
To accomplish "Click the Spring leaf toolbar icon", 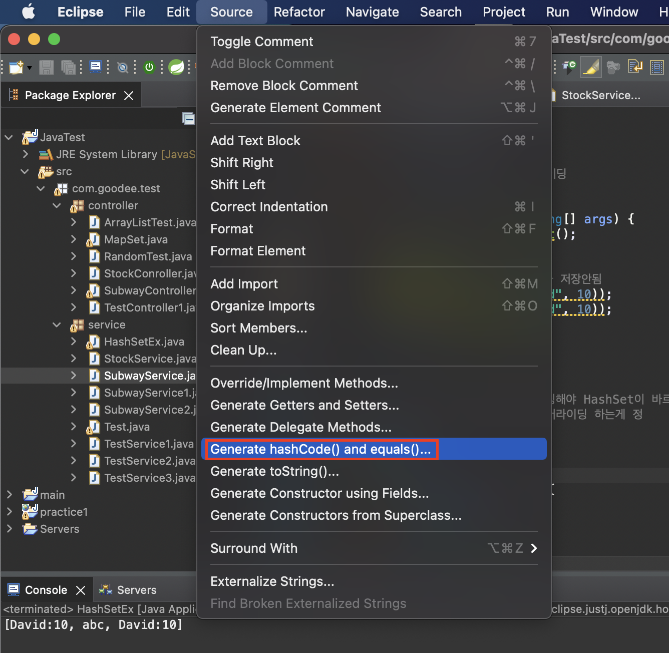I will pos(176,67).
